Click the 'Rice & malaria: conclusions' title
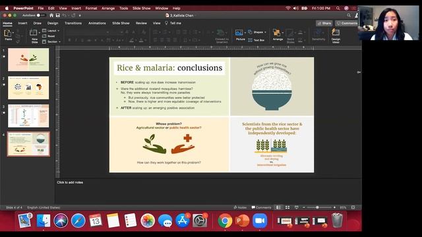The width and height of the screenshot is (422, 237). click(x=169, y=68)
